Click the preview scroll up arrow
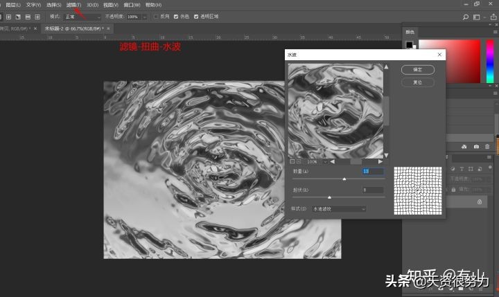499x297 pixels. (x=386, y=66)
